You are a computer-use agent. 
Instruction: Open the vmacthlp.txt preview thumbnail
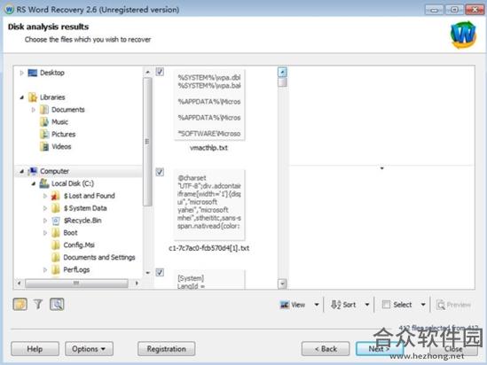point(209,105)
